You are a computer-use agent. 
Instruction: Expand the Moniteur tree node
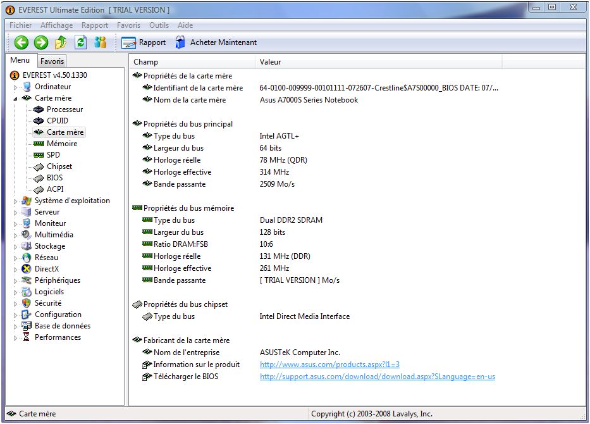coord(15,224)
